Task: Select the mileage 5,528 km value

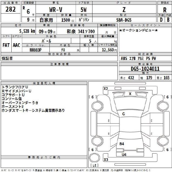Action: point(23,31)
